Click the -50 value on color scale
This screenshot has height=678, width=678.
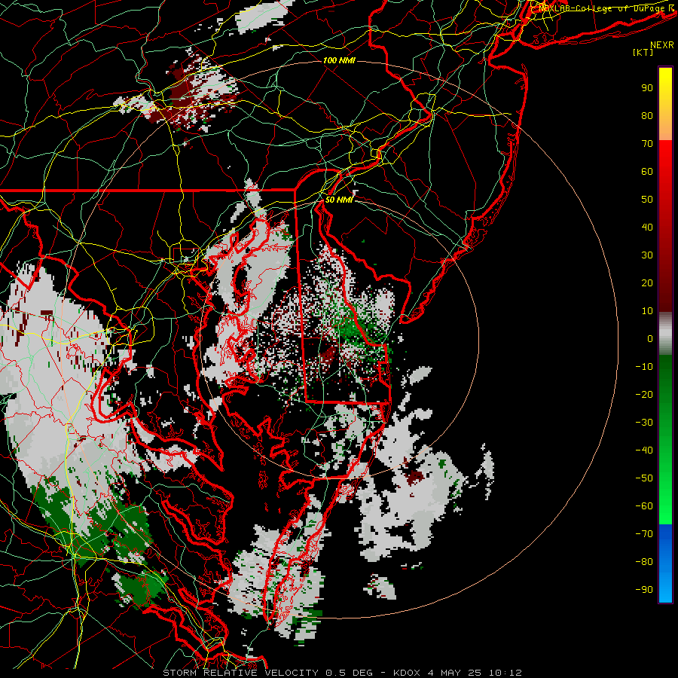pos(644,478)
